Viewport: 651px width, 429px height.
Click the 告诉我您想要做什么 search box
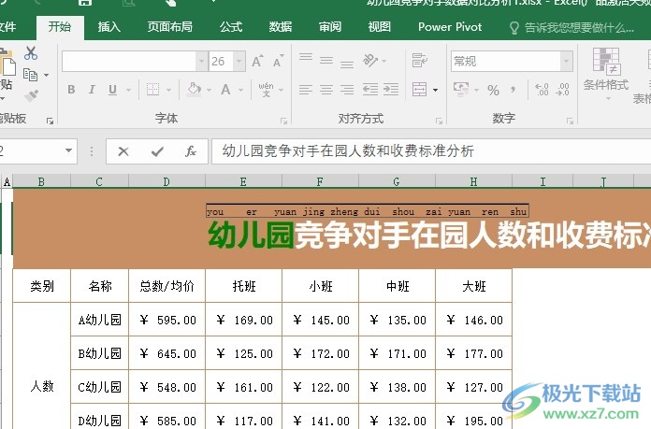click(x=572, y=28)
